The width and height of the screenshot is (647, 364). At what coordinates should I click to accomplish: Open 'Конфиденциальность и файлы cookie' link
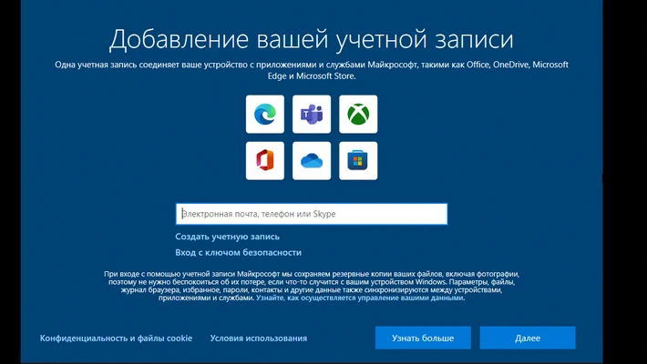tap(116, 338)
